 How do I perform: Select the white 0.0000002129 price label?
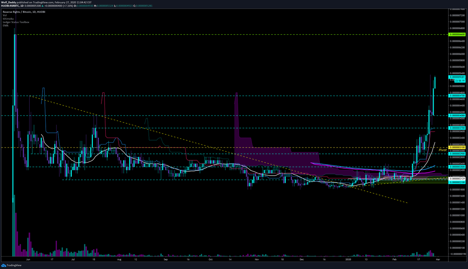tap(457, 179)
